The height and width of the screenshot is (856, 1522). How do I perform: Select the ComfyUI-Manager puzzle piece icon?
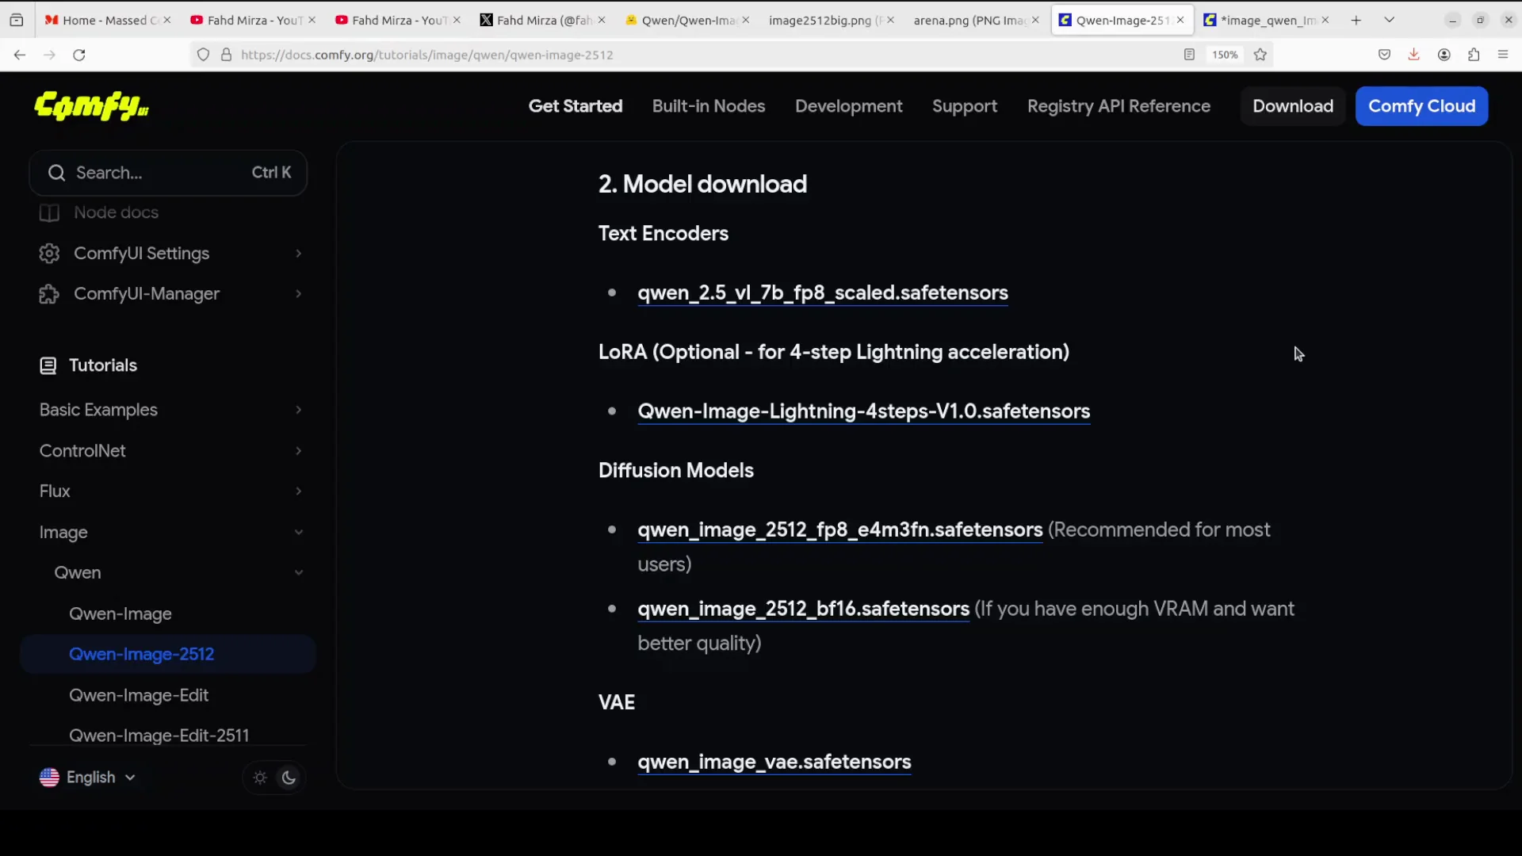48,293
